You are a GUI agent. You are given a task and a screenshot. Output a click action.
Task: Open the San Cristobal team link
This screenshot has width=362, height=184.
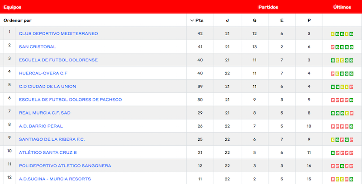37,47
